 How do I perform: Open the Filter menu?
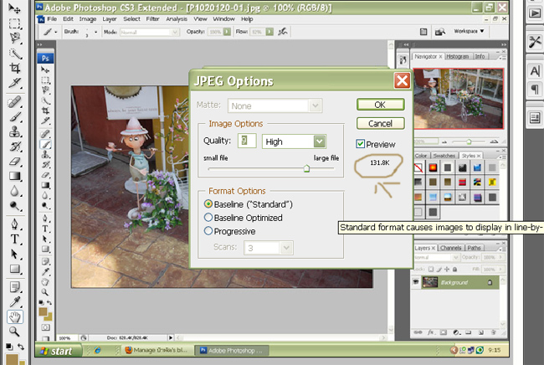pos(152,18)
